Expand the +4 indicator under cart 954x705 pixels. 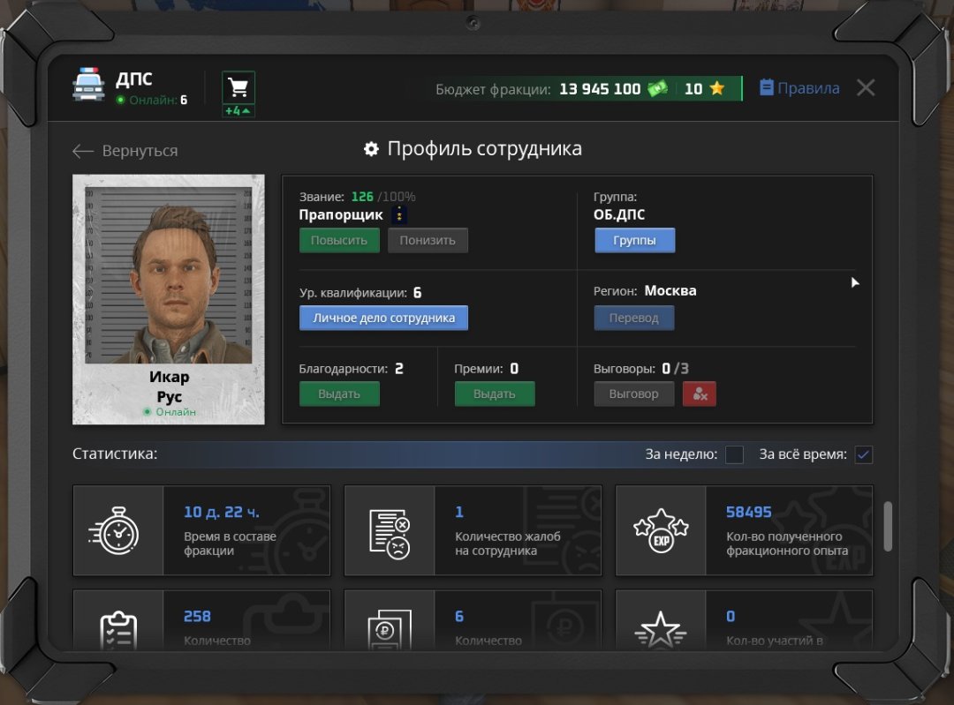[238, 111]
